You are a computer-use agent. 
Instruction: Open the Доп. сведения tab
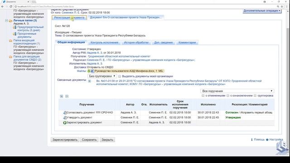[163, 43]
